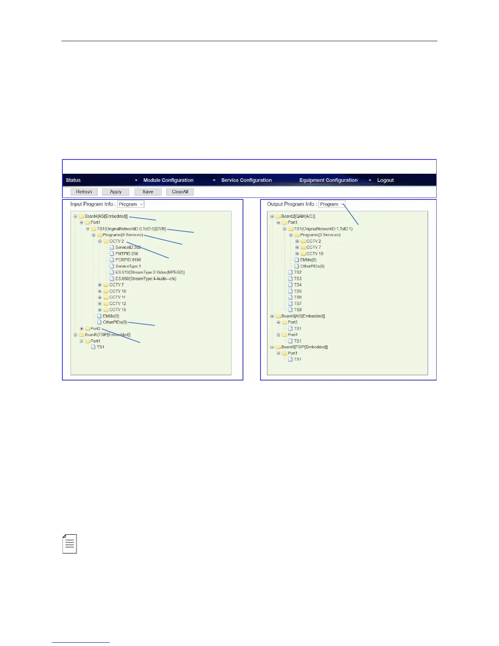Select TS8 in the output tree
The image size is (499, 646).
click(x=298, y=310)
